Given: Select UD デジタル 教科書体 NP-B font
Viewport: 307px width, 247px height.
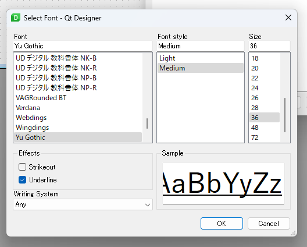Looking at the screenshot, I should [x=78, y=78].
